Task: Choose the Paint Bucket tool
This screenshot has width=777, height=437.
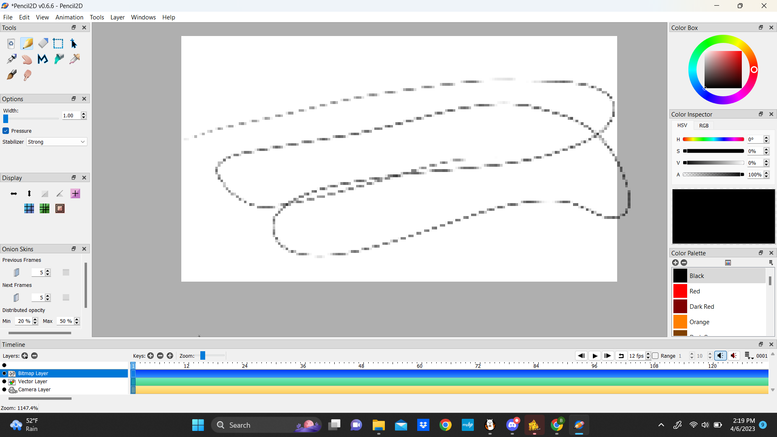Action: pos(59,59)
